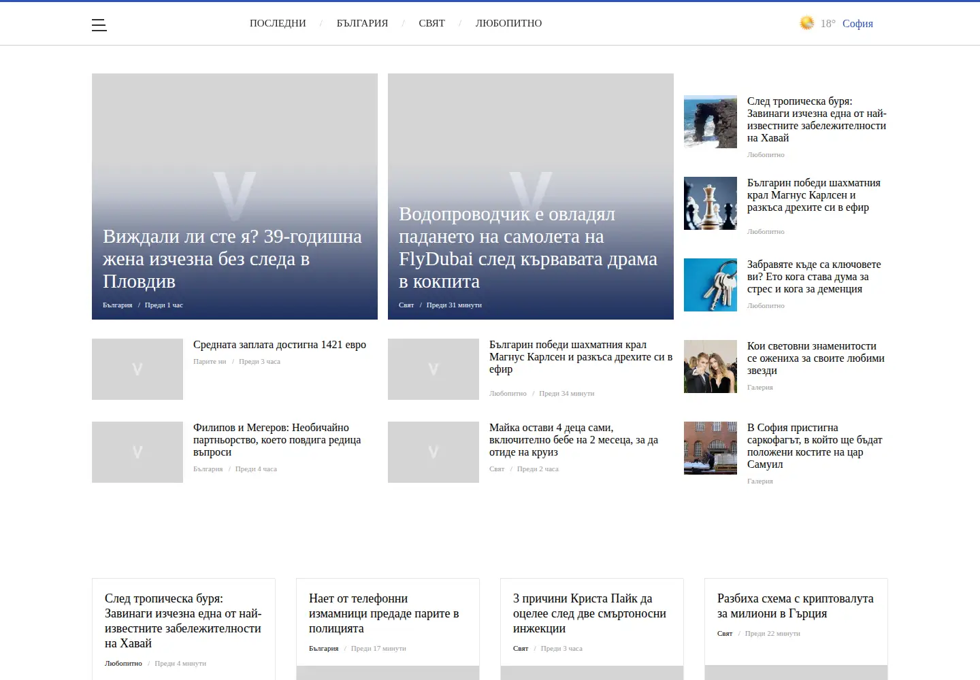980x680 pixels.
Task: Click the Hawaii rock arch thumbnail
Action: (710, 122)
